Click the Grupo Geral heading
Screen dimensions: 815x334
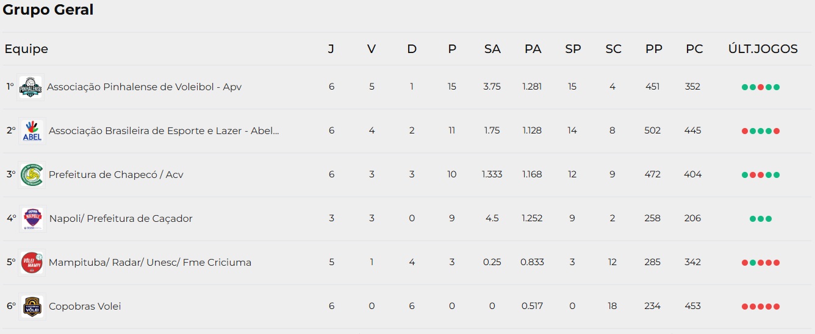[48, 10]
